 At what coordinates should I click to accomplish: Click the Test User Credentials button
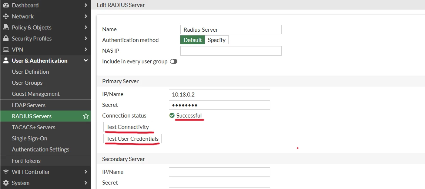(132, 139)
